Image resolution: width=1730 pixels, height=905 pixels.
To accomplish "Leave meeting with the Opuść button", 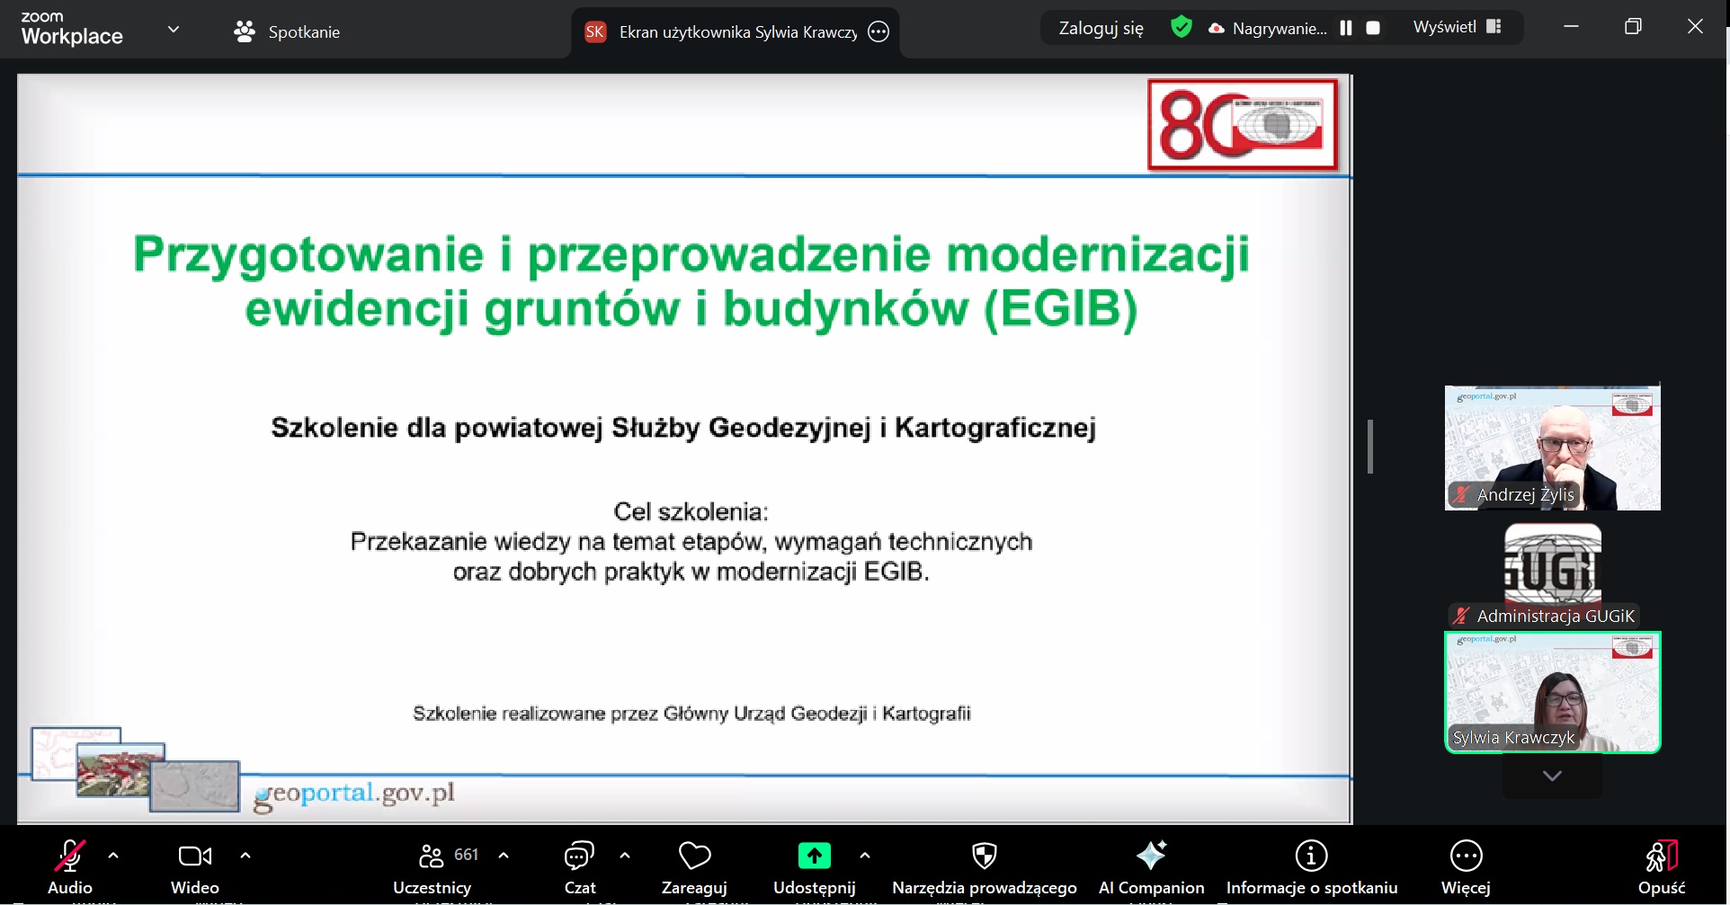I will 1661,865.
